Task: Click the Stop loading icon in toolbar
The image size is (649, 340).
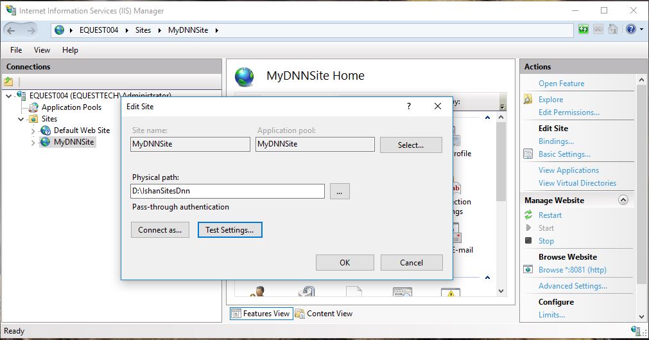Action: (x=598, y=29)
